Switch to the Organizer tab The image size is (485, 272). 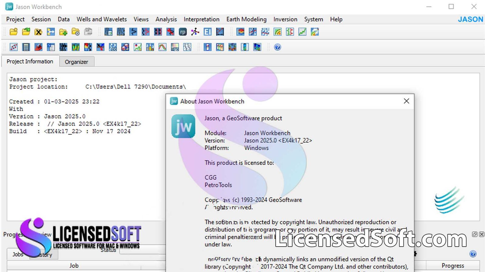[x=77, y=62]
